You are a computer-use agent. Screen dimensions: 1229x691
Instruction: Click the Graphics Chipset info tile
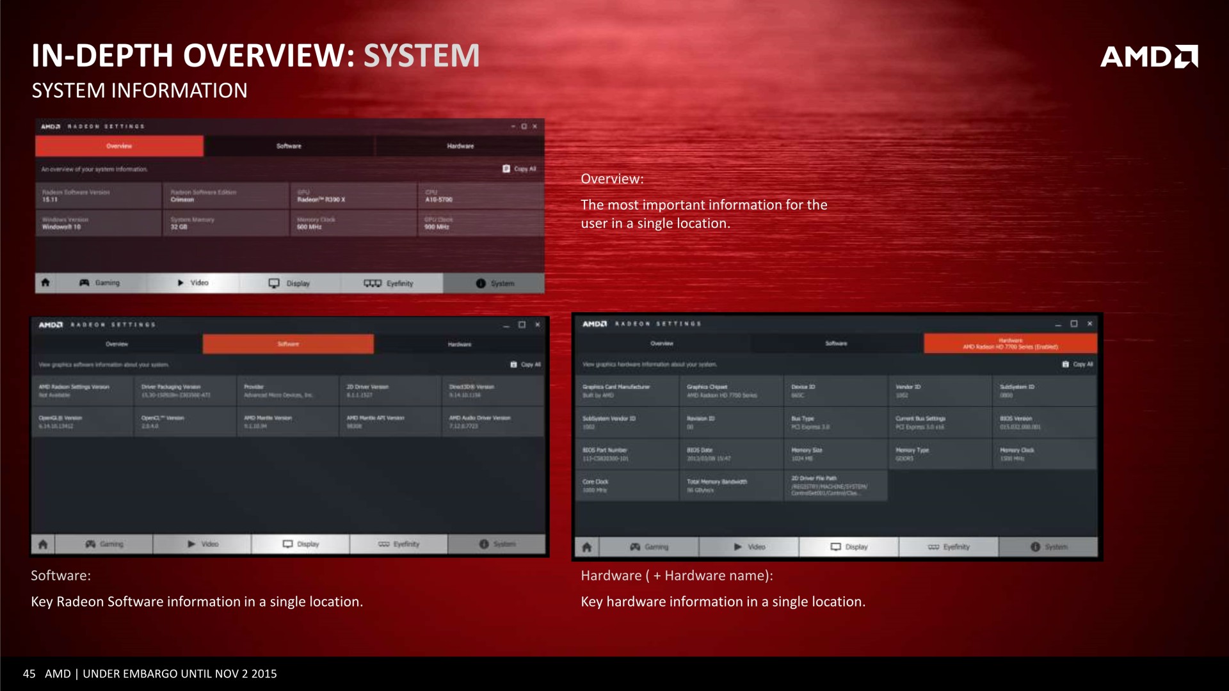pos(730,391)
